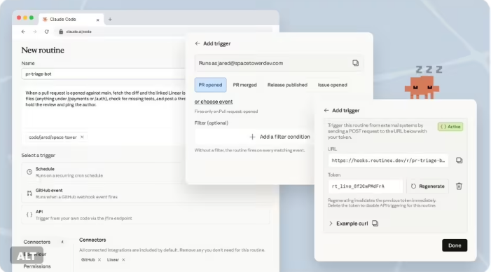491x272 pixels.
Task: Click the lock icon in address bar
Action: (x=61, y=32)
